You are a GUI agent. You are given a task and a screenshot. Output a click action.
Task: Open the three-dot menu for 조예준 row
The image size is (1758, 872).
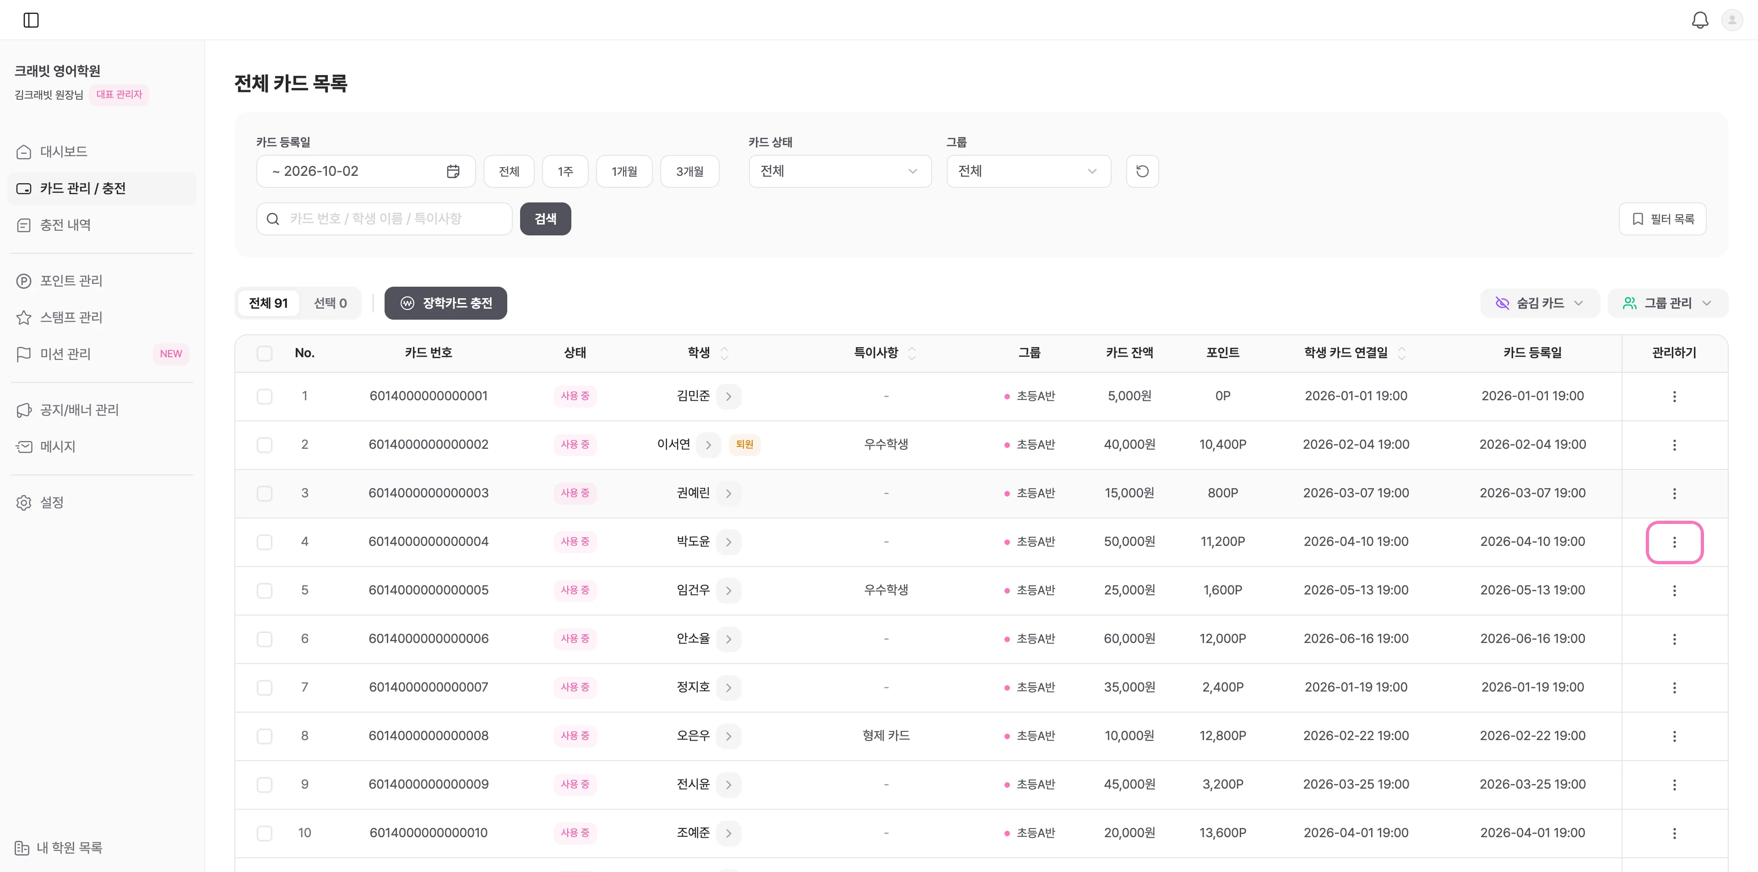[1674, 833]
